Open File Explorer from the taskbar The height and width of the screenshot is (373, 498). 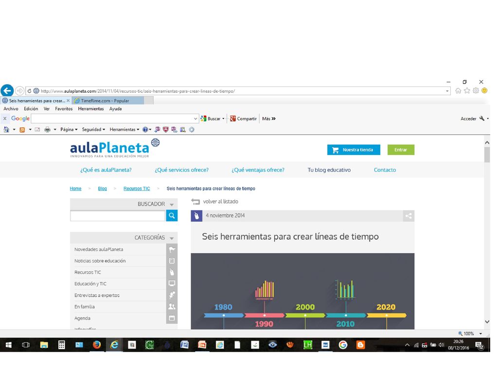(x=44, y=345)
